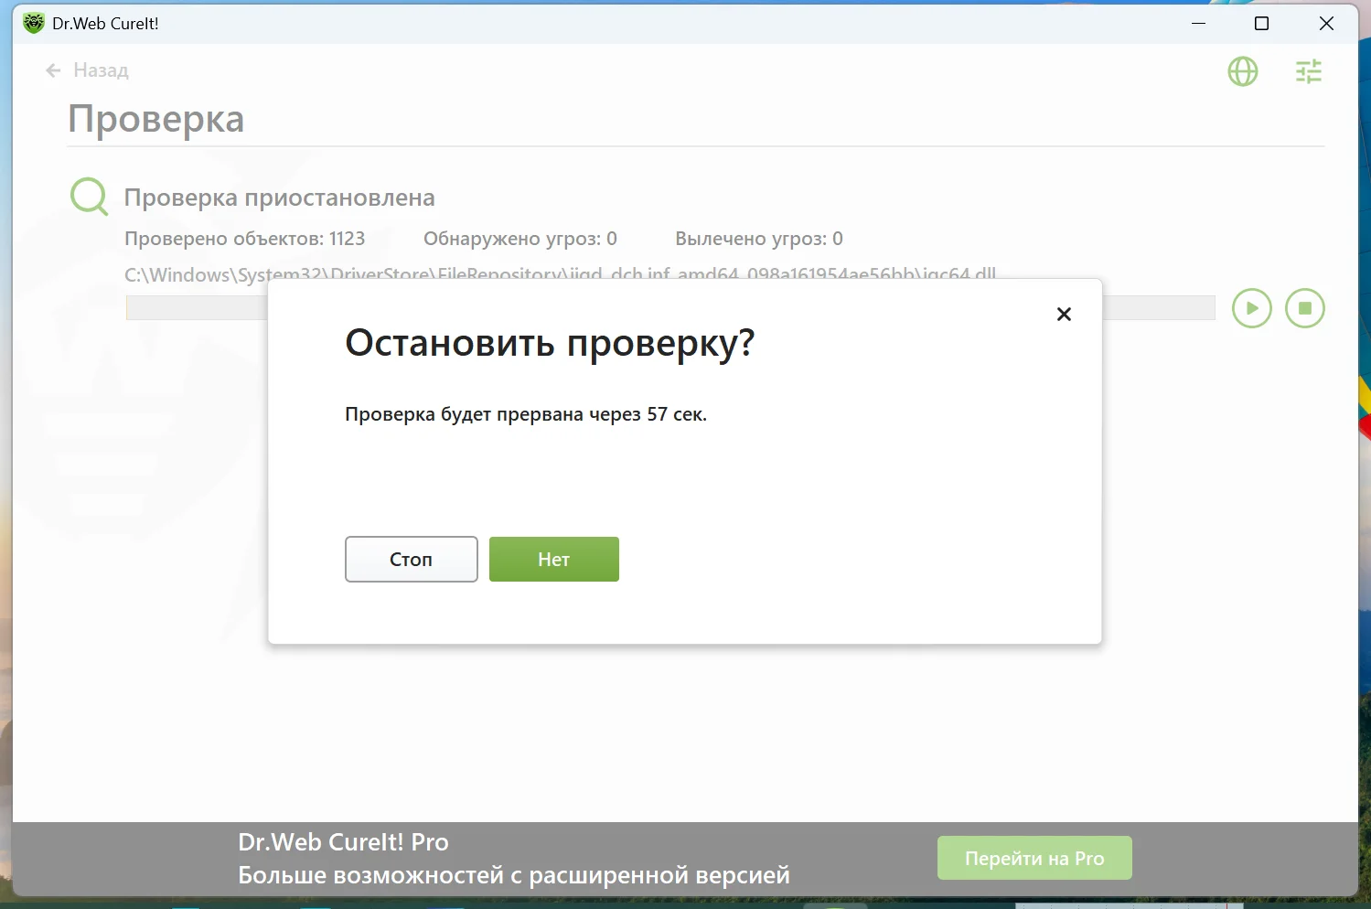Decline stopping with the green Нет button
Image resolution: width=1371 pixels, height=909 pixels.
[x=554, y=559]
